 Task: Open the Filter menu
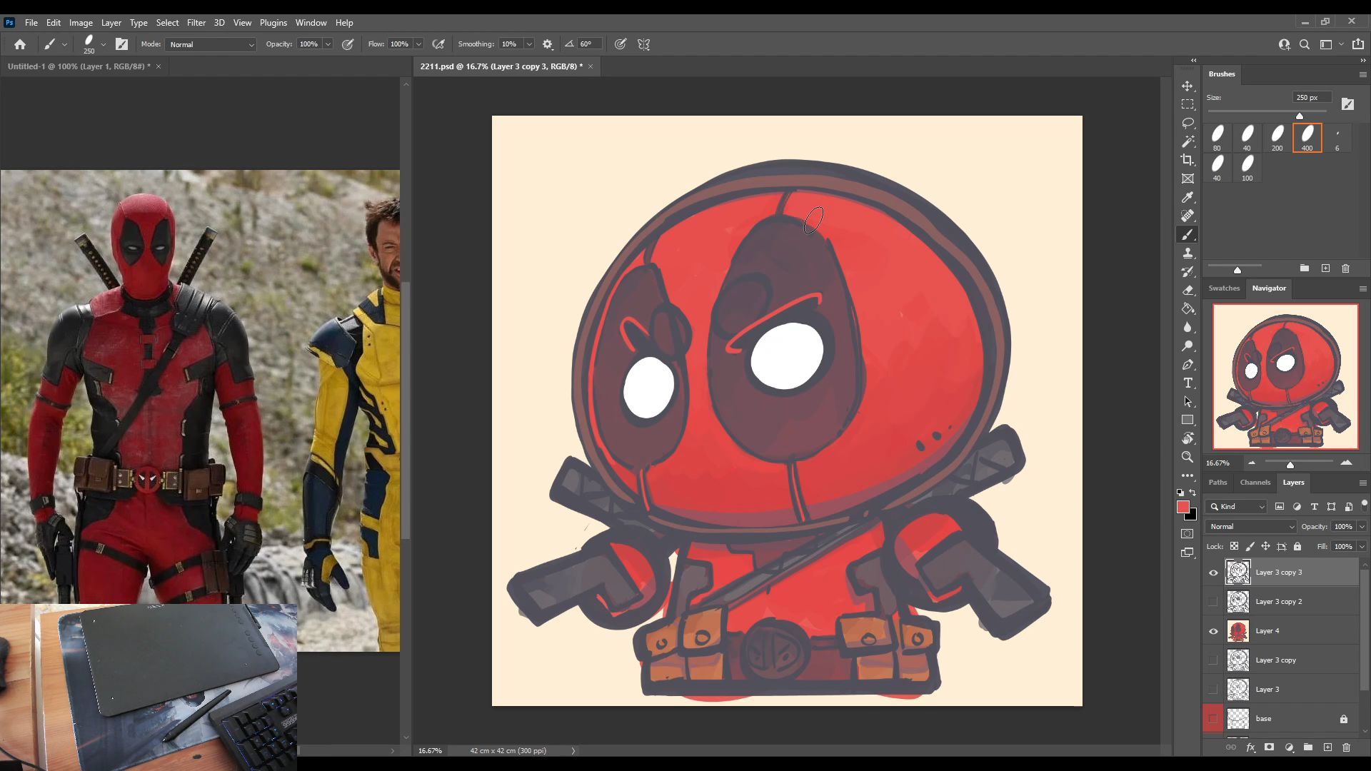tap(196, 23)
